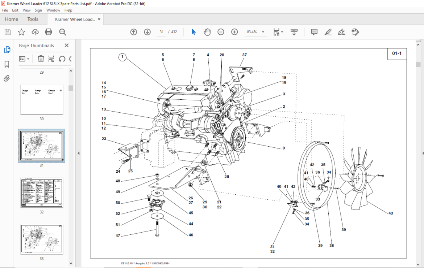Select the Highlight text pen tool
Viewport: 424px width, 268px height.
pos(328,32)
